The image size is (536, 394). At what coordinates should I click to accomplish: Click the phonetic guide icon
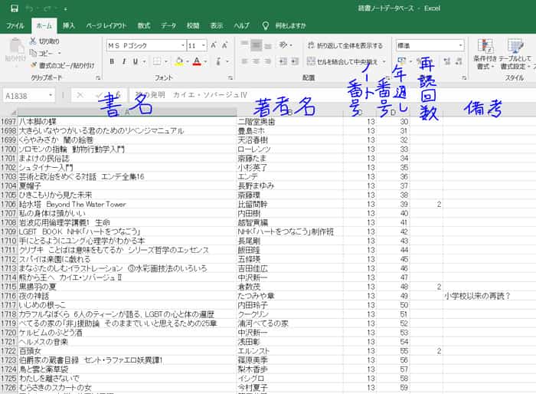[x=218, y=61]
